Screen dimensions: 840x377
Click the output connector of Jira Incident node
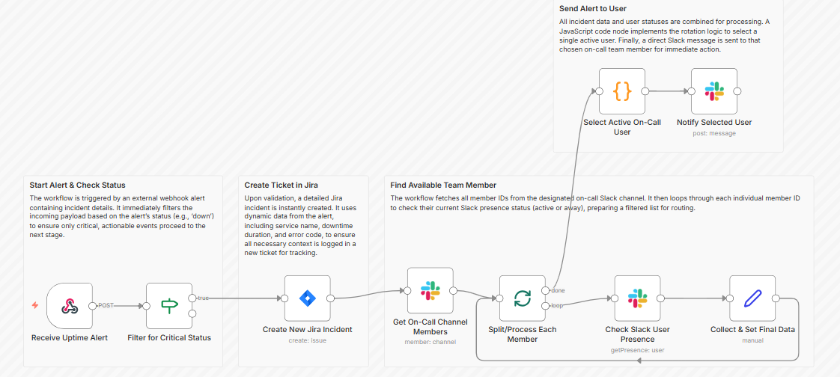point(331,298)
